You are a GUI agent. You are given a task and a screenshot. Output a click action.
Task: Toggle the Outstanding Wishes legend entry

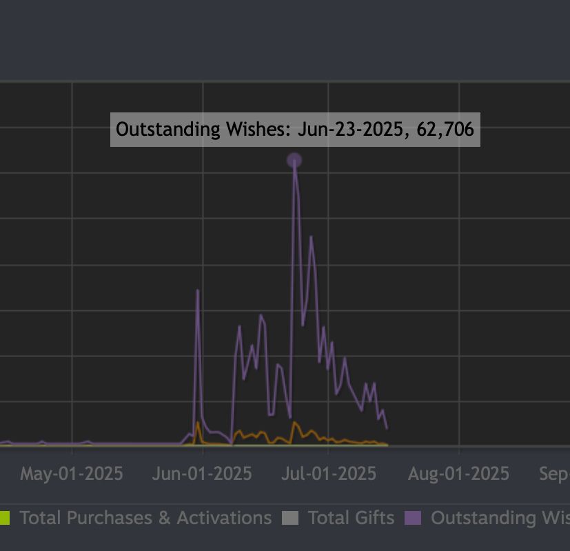point(487,517)
